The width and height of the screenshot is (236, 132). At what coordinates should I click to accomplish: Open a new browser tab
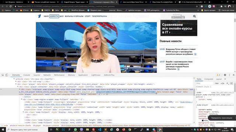coord(209,2)
